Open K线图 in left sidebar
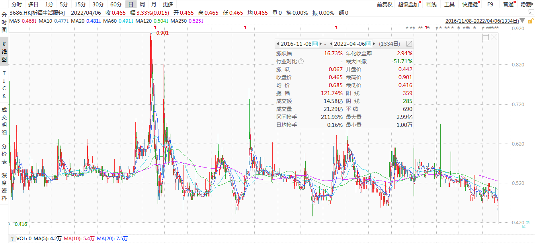The image size is (535, 243). [4, 52]
